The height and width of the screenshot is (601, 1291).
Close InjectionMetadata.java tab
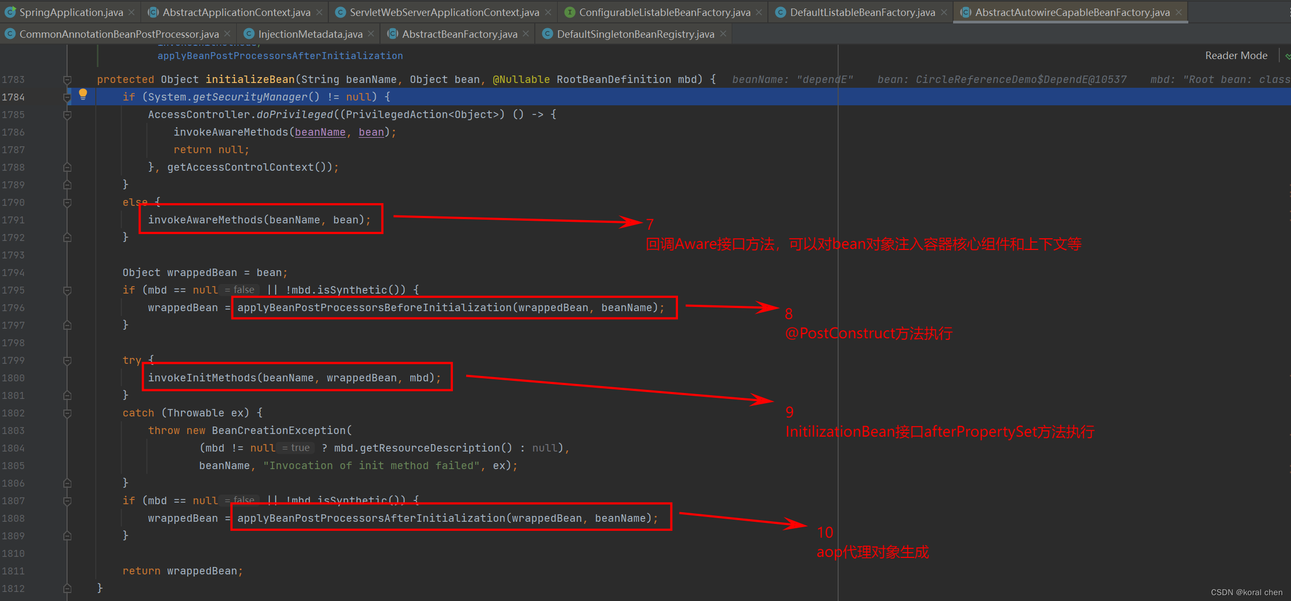371,34
